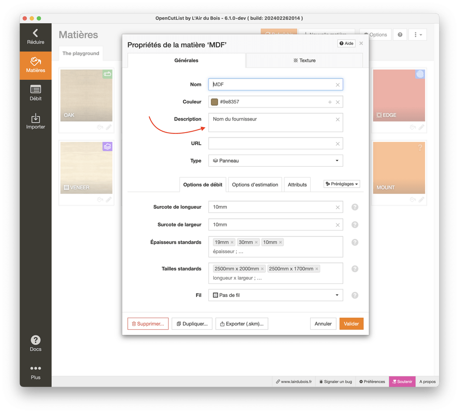Open the Fil 'Pas de fil' dropdown

coord(276,295)
